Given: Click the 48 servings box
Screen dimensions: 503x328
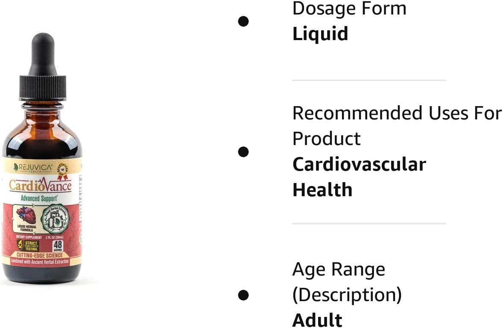Looking at the screenshot, I should (57, 245).
